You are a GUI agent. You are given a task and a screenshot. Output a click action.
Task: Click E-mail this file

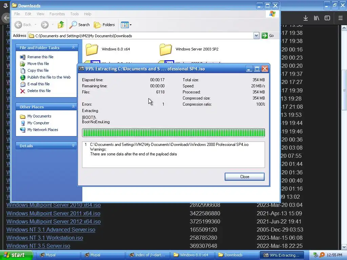tap(39, 84)
